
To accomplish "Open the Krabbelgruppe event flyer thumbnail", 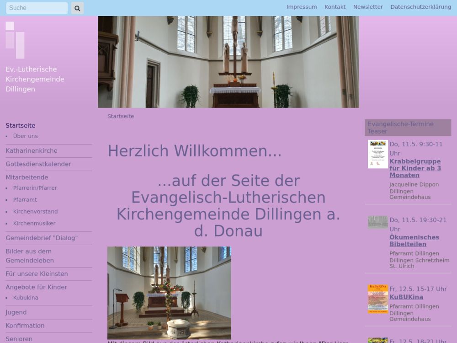I will click(377, 154).
